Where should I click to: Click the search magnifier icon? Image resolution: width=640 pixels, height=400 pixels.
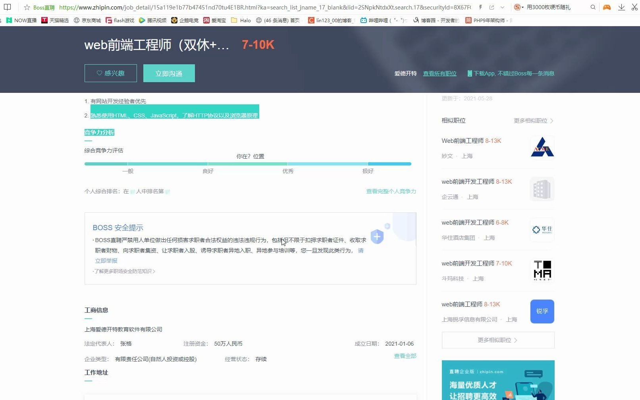pos(593,7)
